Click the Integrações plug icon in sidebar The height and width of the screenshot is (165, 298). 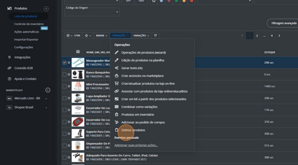coord(9,57)
